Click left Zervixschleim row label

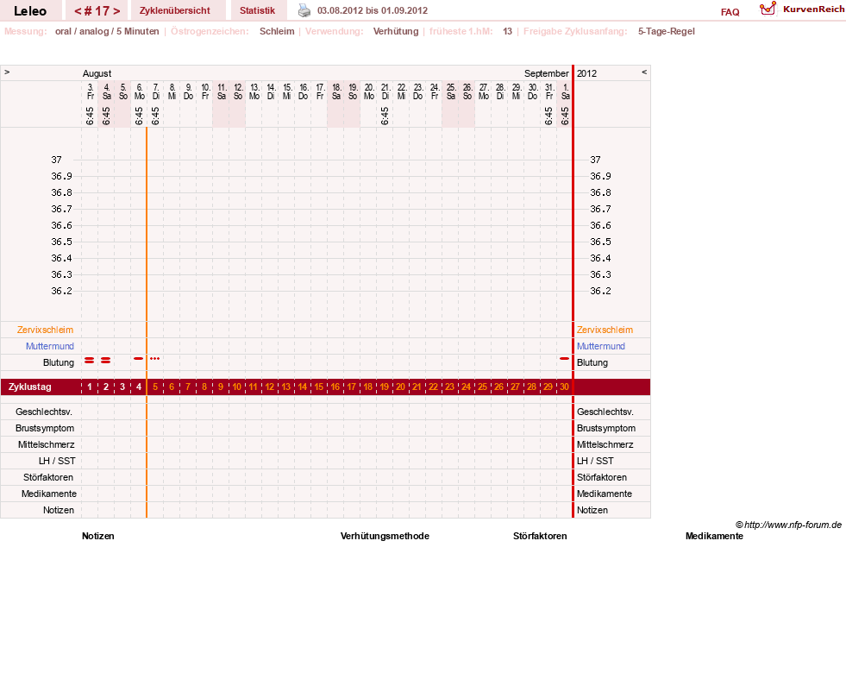(x=46, y=330)
